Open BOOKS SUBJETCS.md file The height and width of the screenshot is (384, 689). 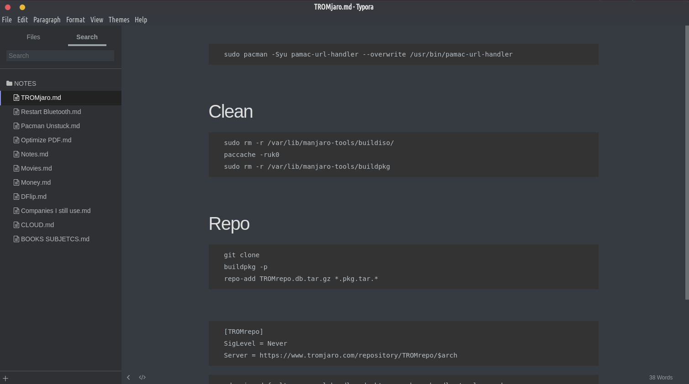[61, 239]
